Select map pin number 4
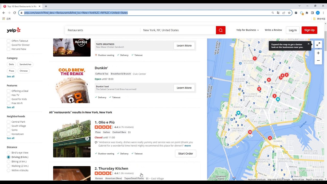The image size is (327, 184). pos(270,138)
